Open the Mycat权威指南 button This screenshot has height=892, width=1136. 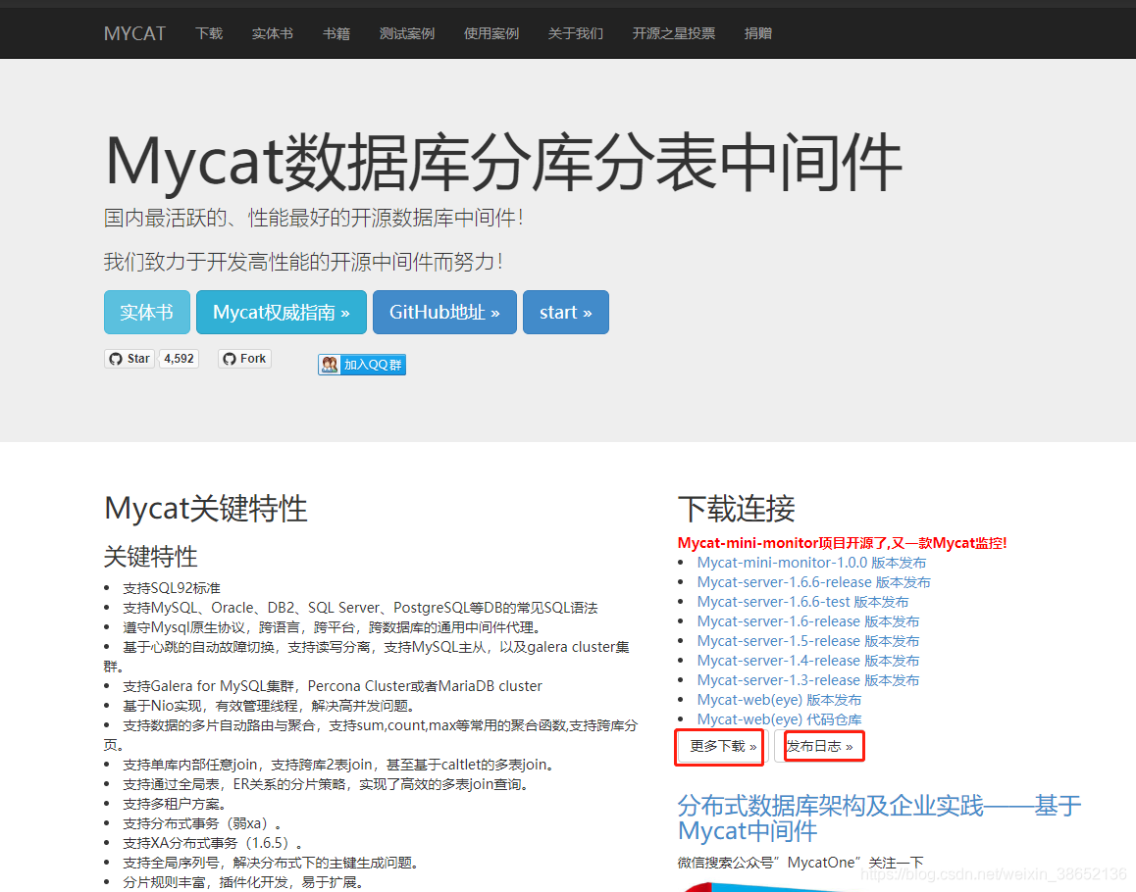282,312
